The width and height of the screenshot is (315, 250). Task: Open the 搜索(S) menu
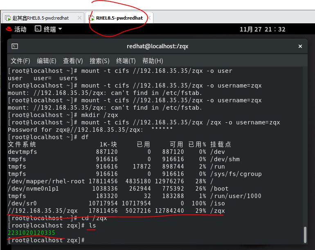(x=99, y=61)
